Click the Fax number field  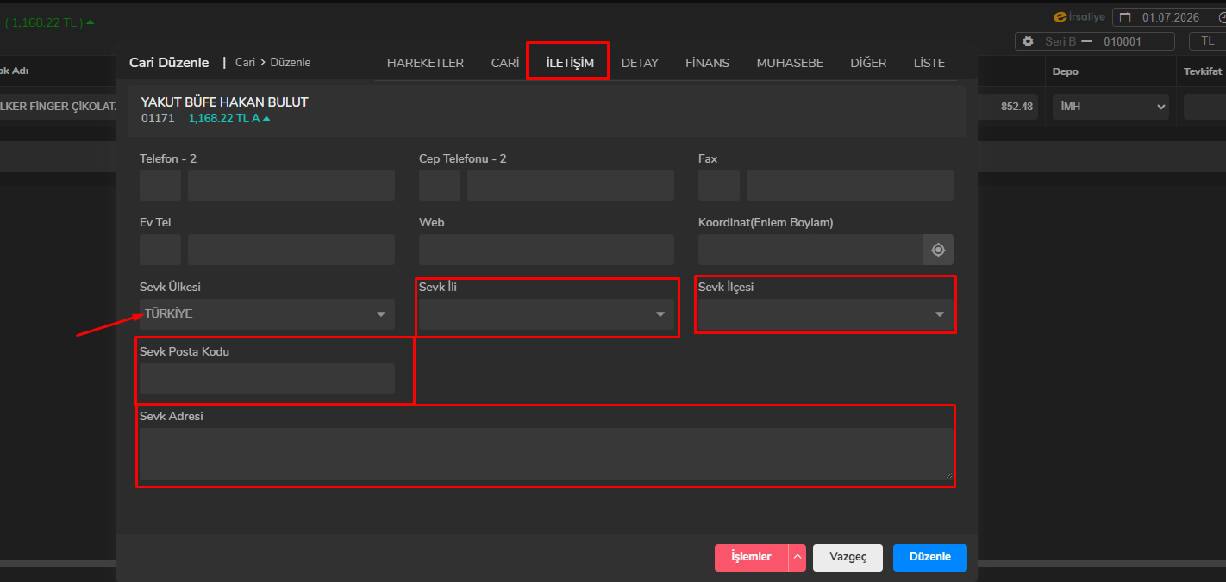[850, 185]
